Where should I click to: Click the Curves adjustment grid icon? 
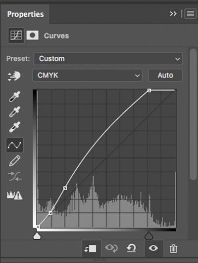pyautogui.click(x=16, y=36)
